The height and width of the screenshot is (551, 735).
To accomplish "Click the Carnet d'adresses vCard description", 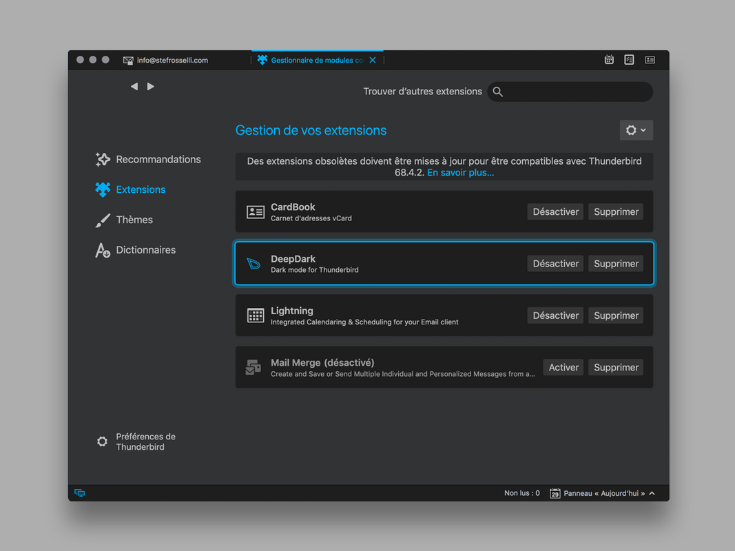I will (x=311, y=218).
